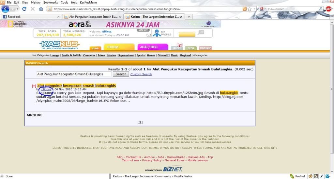Click the aora TV Satelit banner
The width and height of the screenshot is (334, 179).
pos(80,24)
